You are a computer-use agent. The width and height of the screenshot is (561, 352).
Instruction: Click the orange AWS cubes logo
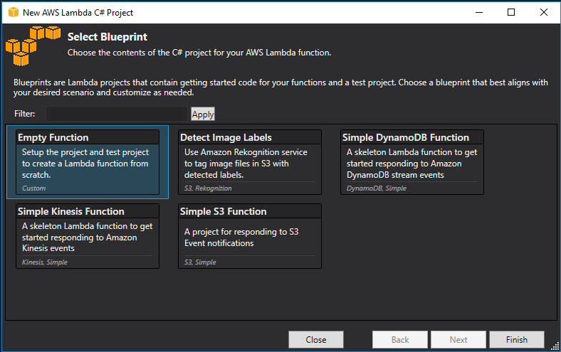(x=33, y=44)
